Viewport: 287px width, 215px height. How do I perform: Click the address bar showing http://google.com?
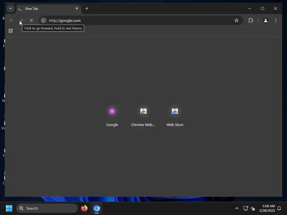tap(141, 20)
